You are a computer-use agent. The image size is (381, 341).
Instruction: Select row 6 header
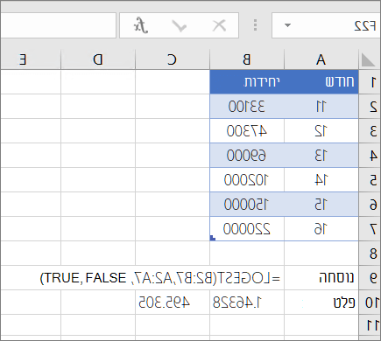370,205
